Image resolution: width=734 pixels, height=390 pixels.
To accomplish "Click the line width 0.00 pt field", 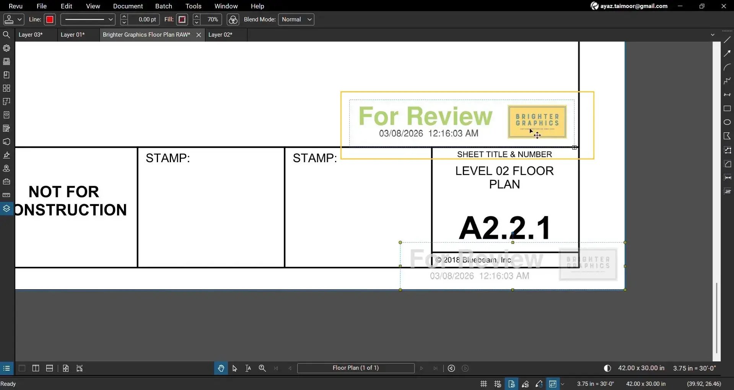I will (x=143, y=19).
